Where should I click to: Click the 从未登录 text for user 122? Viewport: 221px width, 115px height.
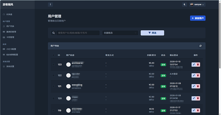(174, 74)
